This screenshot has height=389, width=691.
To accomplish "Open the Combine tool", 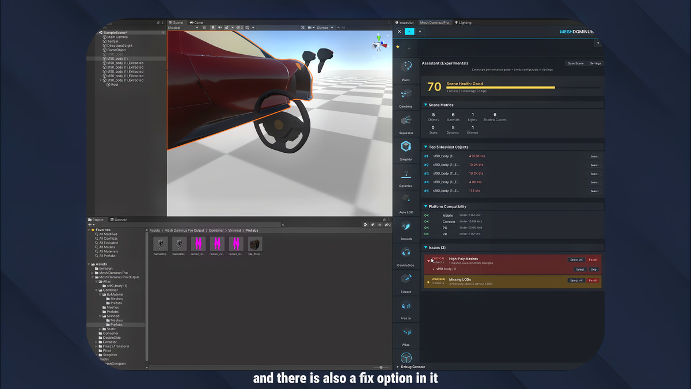I will [x=406, y=97].
